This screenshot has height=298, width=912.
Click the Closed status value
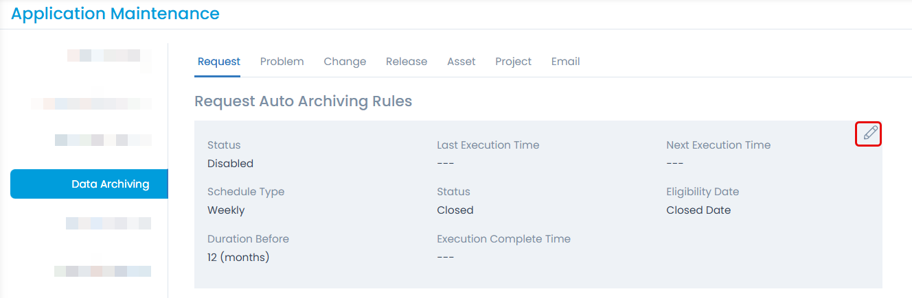(455, 210)
